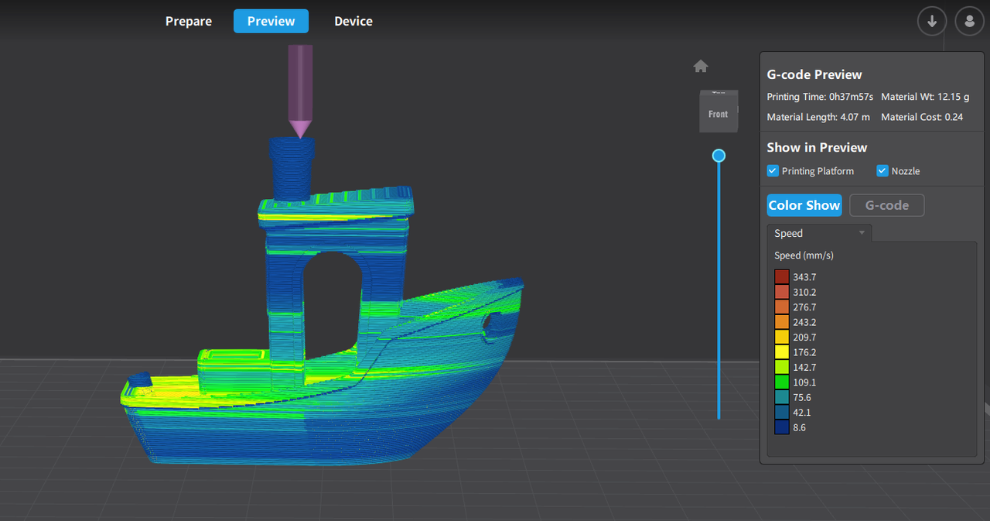This screenshot has width=990, height=521.
Task: Click the Speed (mm/s) legend label
Action: pos(804,255)
